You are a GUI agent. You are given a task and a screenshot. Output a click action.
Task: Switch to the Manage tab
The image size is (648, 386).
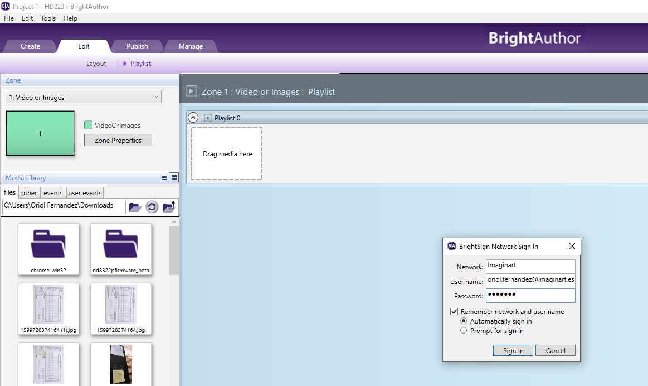point(191,46)
